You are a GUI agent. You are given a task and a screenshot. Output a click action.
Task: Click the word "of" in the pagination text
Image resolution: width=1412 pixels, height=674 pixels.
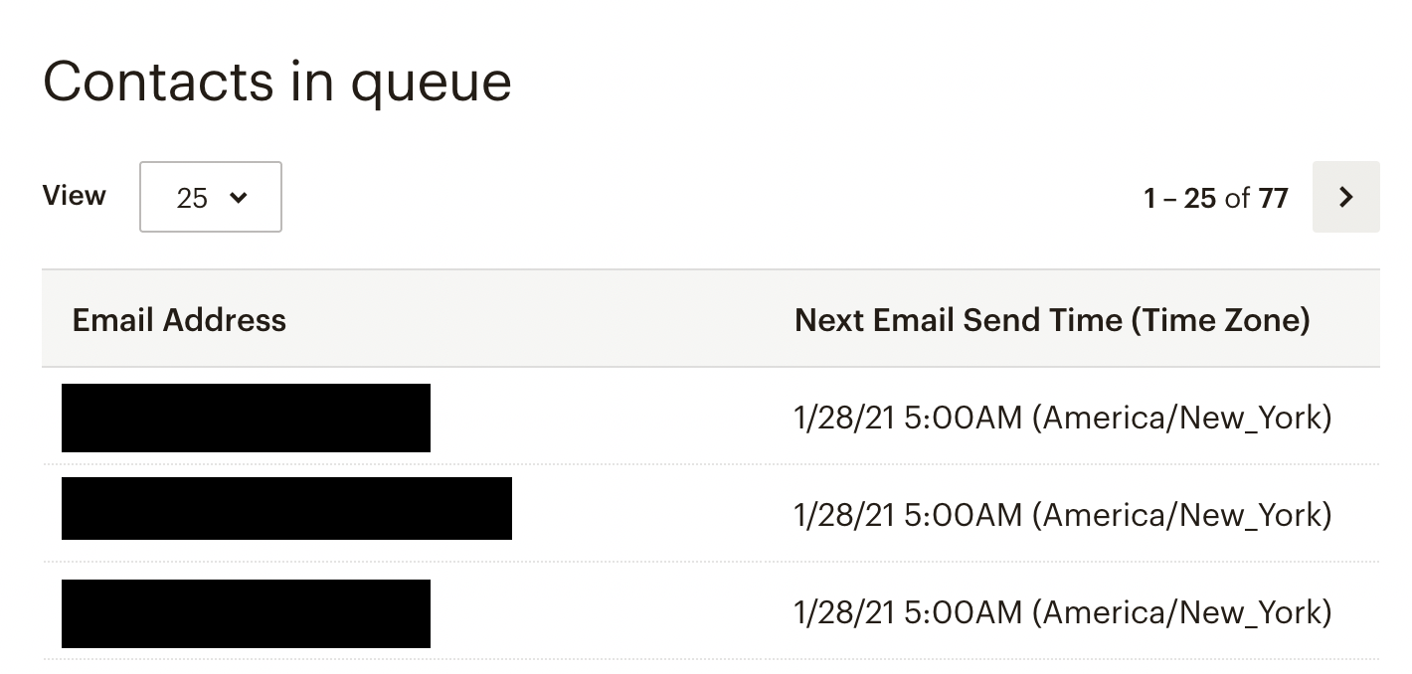click(x=1237, y=198)
